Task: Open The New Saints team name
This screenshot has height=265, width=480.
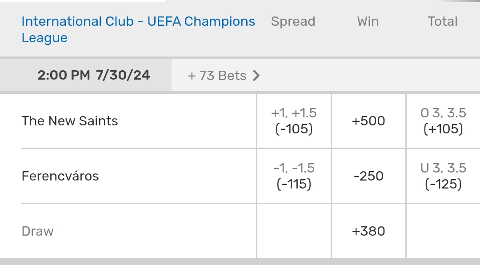Action: pos(70,121)
